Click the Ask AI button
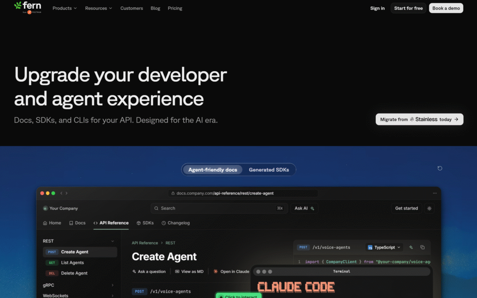Image resolution: width=477 pixels, height=298 pixels. point(304,208)
